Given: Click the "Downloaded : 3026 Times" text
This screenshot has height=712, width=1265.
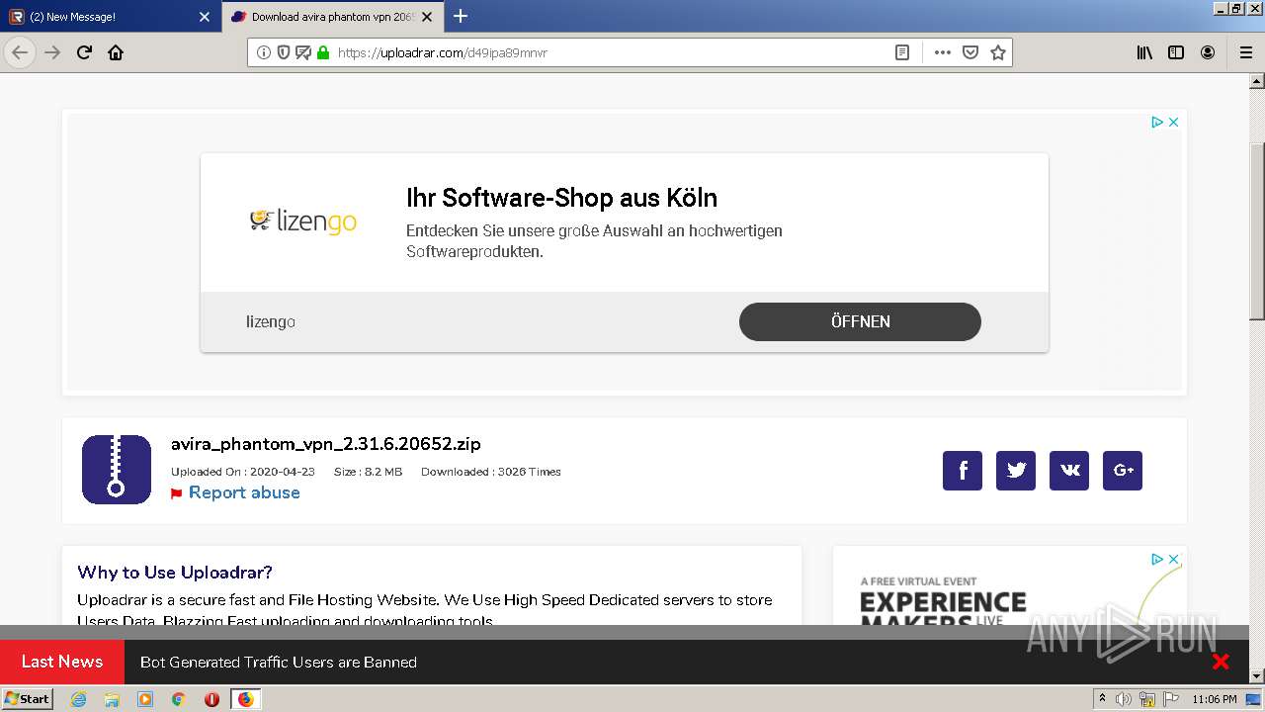Looking at the screenshot, I should tap(491, 472).
